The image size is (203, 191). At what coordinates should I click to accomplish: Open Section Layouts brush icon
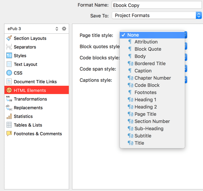tap(9, 38)
